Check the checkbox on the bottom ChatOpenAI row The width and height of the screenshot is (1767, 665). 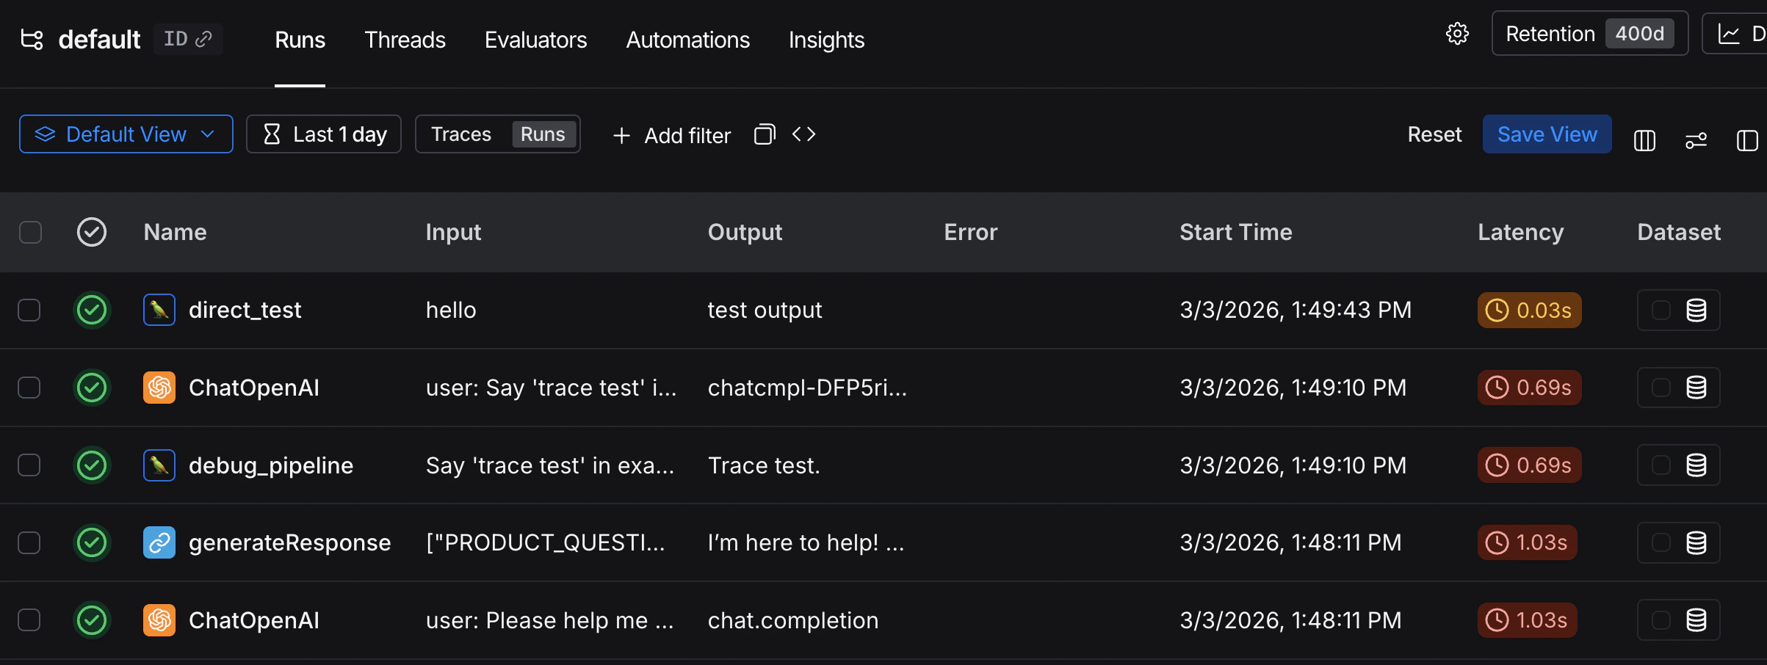(x=29, y=620)
